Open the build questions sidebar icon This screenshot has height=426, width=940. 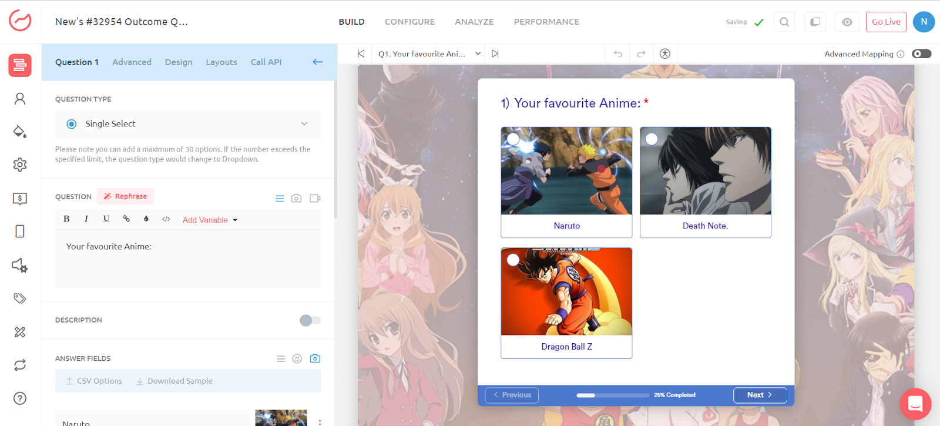pos(20,65)
